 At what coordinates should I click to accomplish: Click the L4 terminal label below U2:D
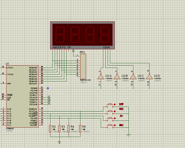click(x=148, y=85)
